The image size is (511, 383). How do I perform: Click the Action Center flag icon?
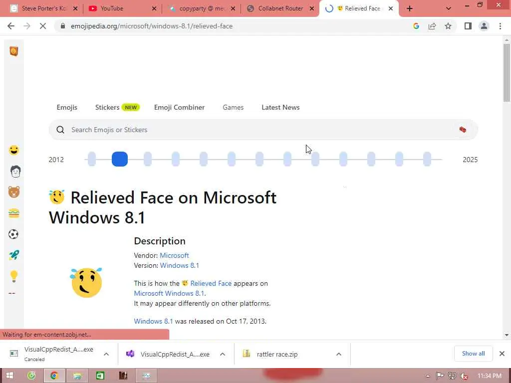(440, 376)
